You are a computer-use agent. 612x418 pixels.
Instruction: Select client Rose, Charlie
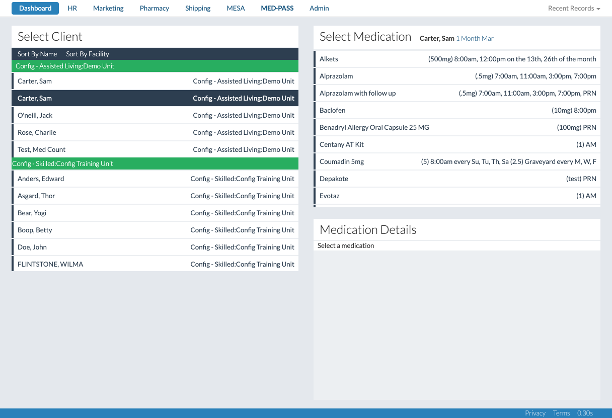37,132
